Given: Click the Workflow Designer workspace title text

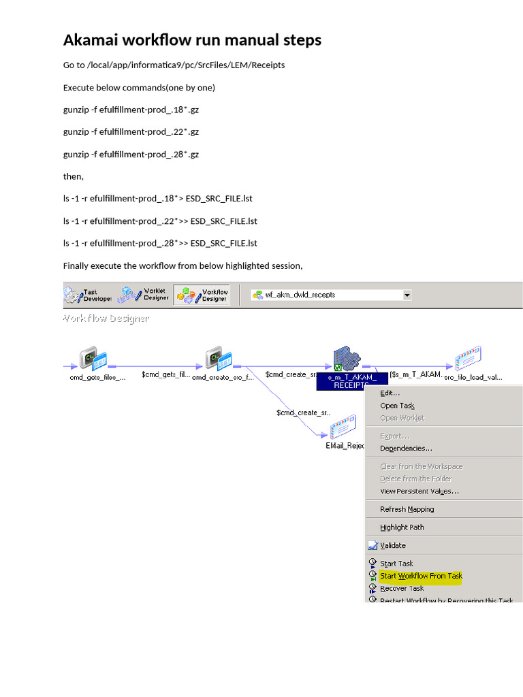Looking at the screenshot, I should pos(106,319).
